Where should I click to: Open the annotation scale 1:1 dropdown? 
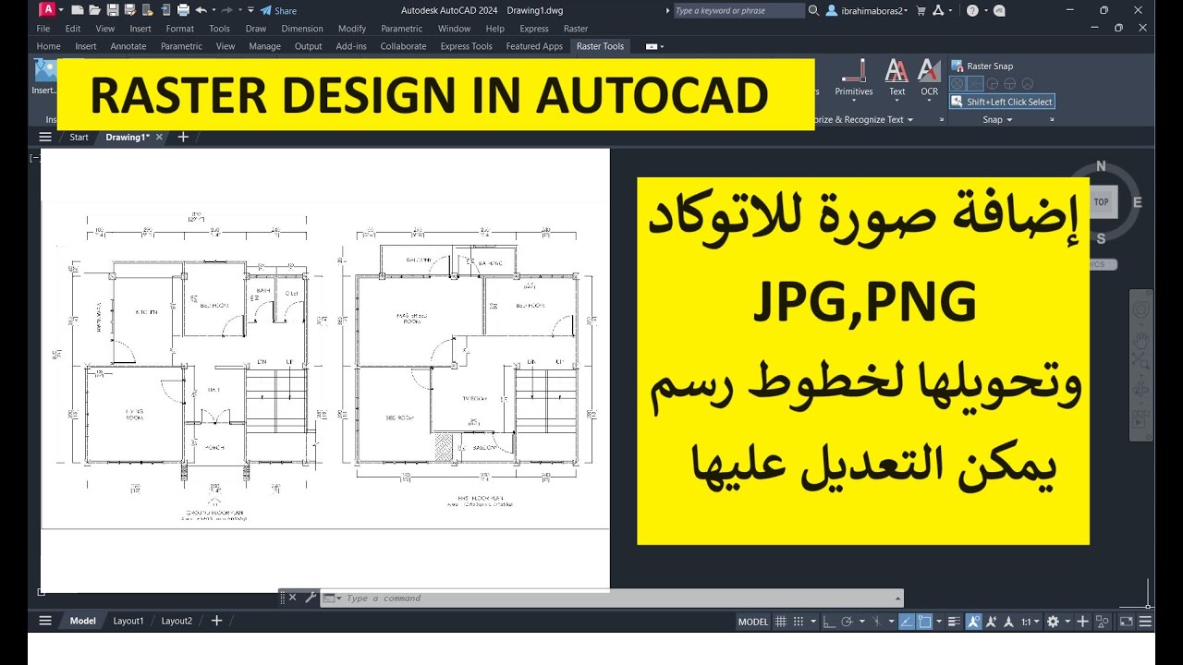point(1030,622)
